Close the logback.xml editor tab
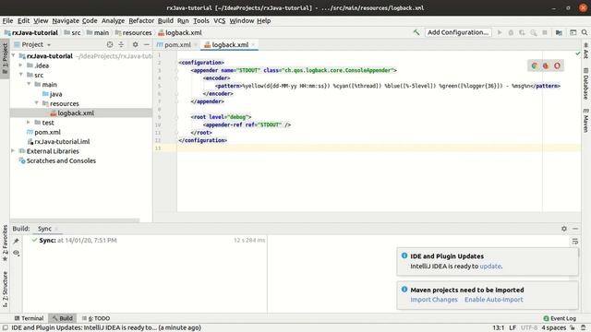591x332 pixels. [253, 45]
